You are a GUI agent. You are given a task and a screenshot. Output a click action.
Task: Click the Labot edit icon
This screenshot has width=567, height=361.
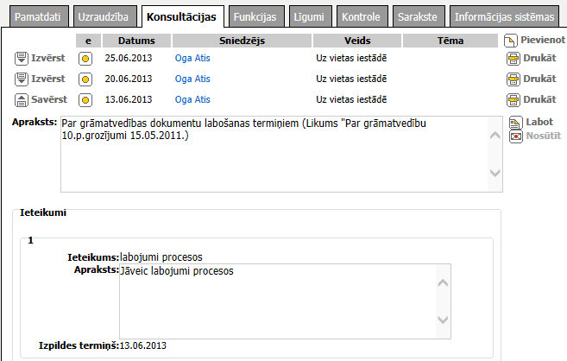click(x=515, y=123)
